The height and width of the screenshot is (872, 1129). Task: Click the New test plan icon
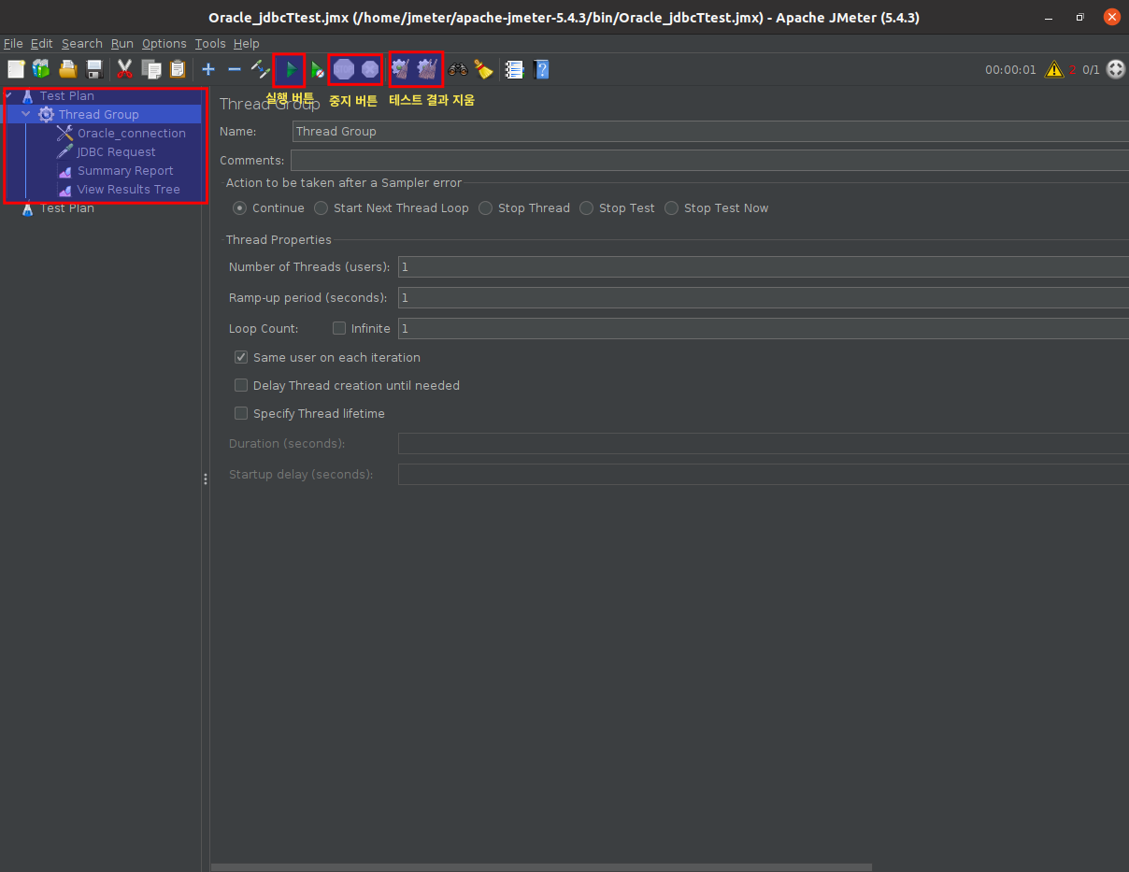click(x=16, y=68)
